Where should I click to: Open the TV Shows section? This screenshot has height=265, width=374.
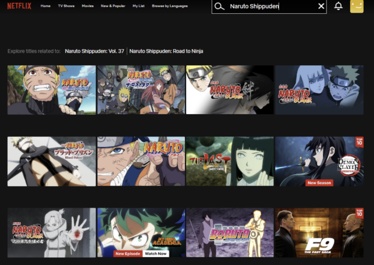pyautogui.click(x=66, y=6)
